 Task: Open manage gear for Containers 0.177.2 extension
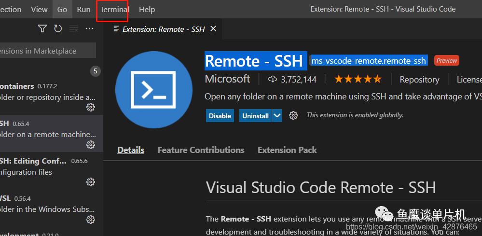[x=90, y=107]
